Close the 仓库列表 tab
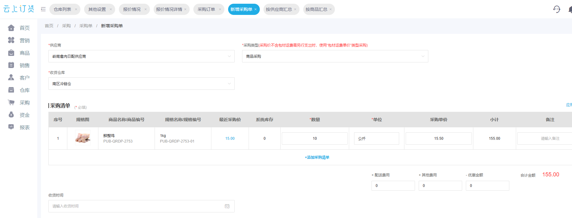This screenshot has height=218, width=572. click(76, 9)
